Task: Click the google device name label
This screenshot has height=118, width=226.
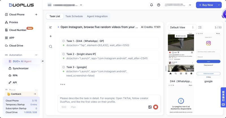Action: [x=208, y=81]
